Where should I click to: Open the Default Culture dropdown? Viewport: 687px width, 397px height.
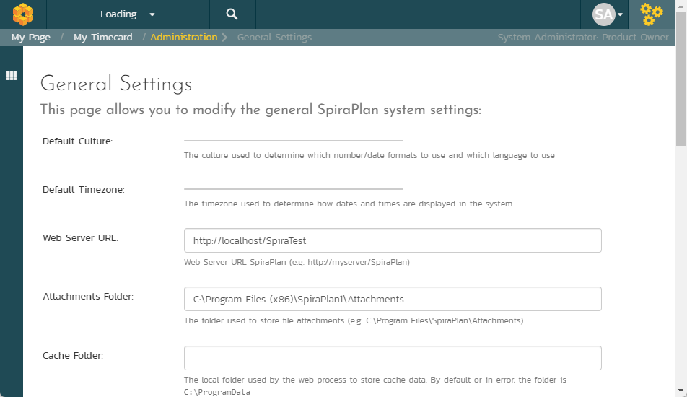tap(293, 140)
